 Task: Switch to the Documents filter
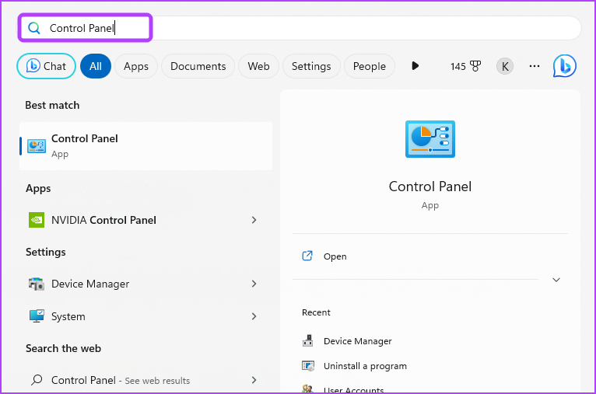click(x=198, y=66)
